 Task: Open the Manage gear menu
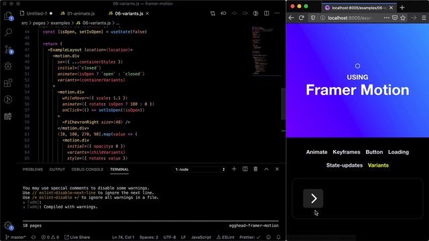click(x=8, y=226)
